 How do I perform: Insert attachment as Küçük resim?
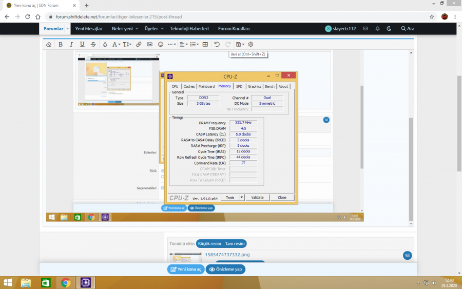tap(209, 243)
